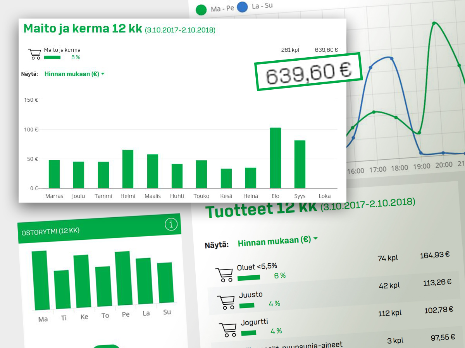This screenshot has height=348, width=465.
Task: Click the green share bar under Maito ja kerma
Action: coord(52,57)
